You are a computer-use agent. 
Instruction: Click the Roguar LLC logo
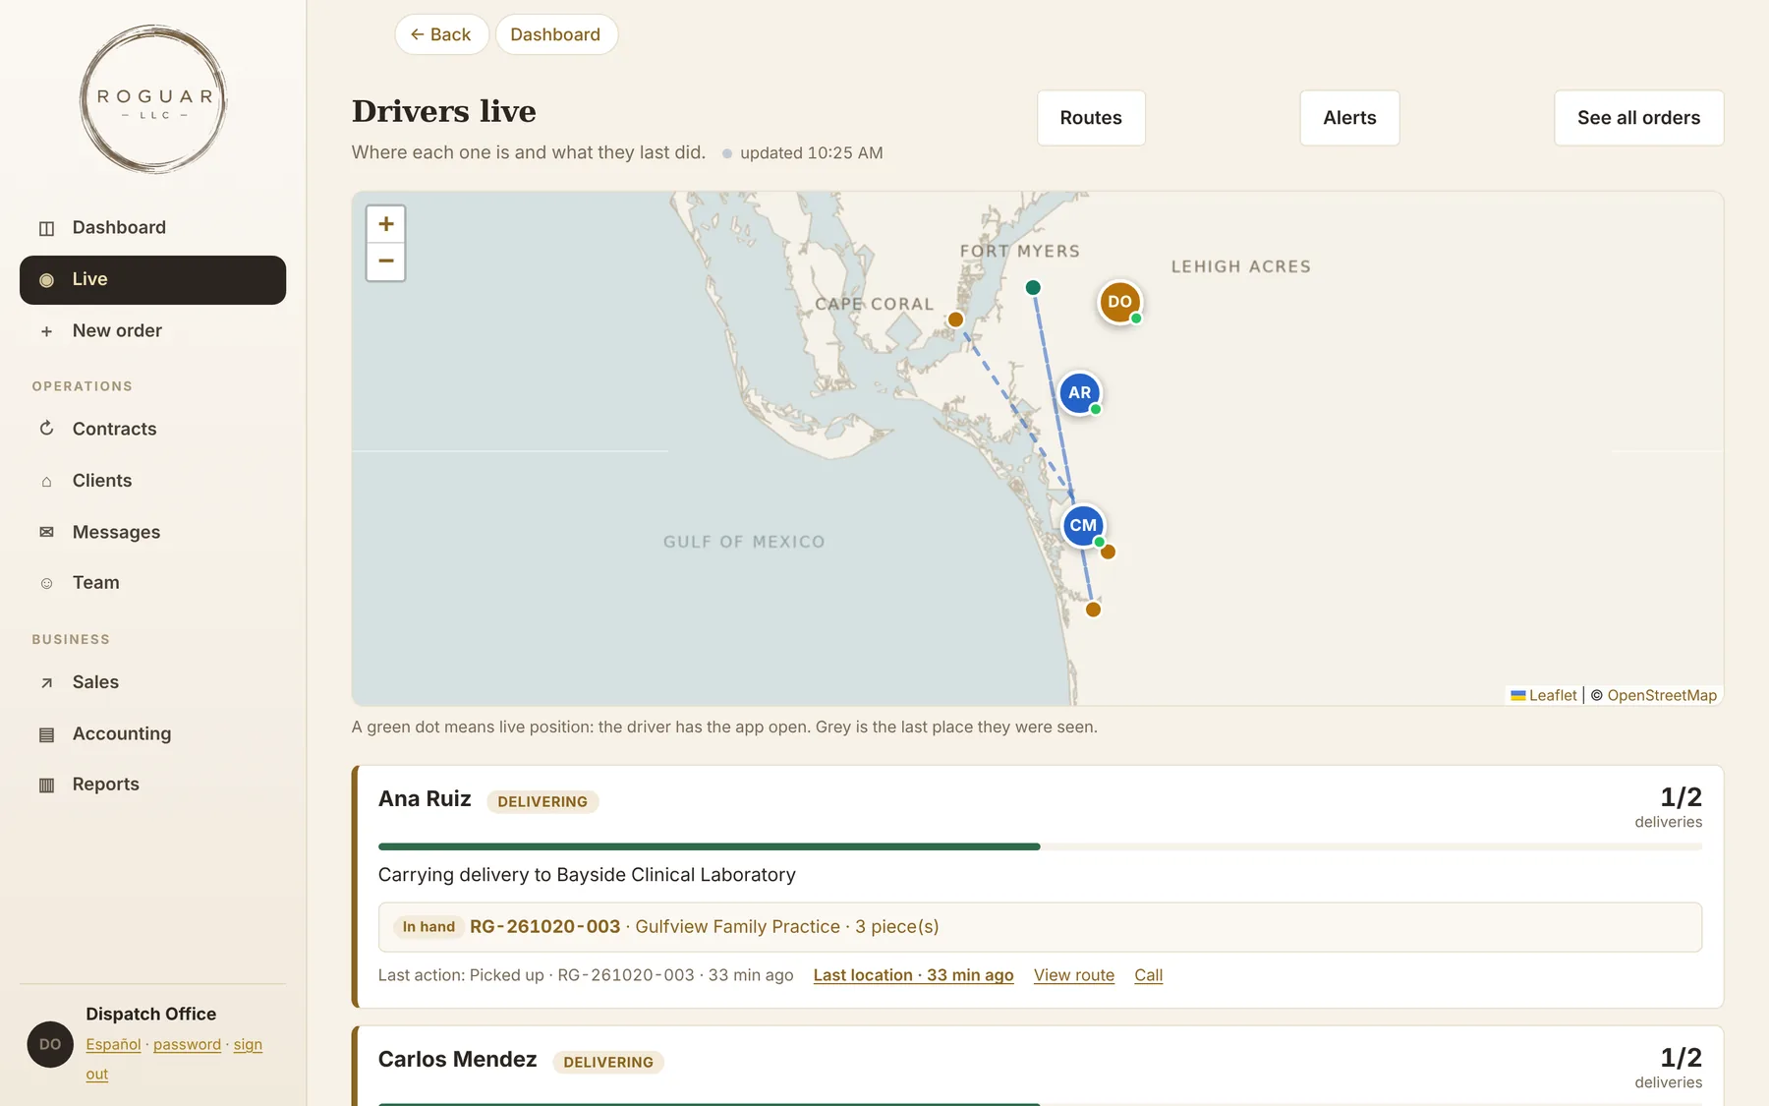tap(153, 99)
